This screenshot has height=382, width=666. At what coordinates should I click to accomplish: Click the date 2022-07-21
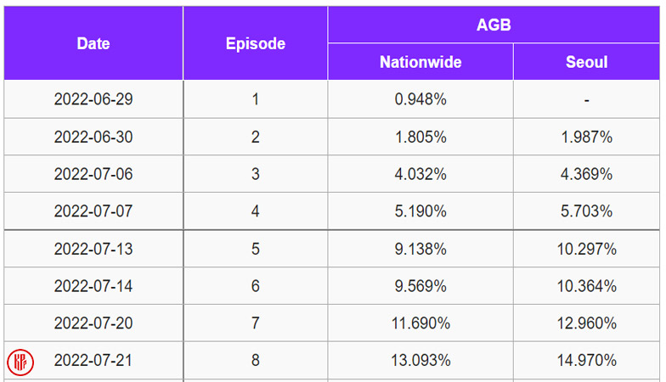pos(93,361)
